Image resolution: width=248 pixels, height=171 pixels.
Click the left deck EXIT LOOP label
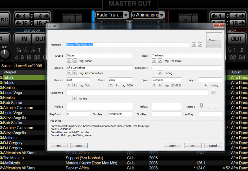tap(32, 30)
